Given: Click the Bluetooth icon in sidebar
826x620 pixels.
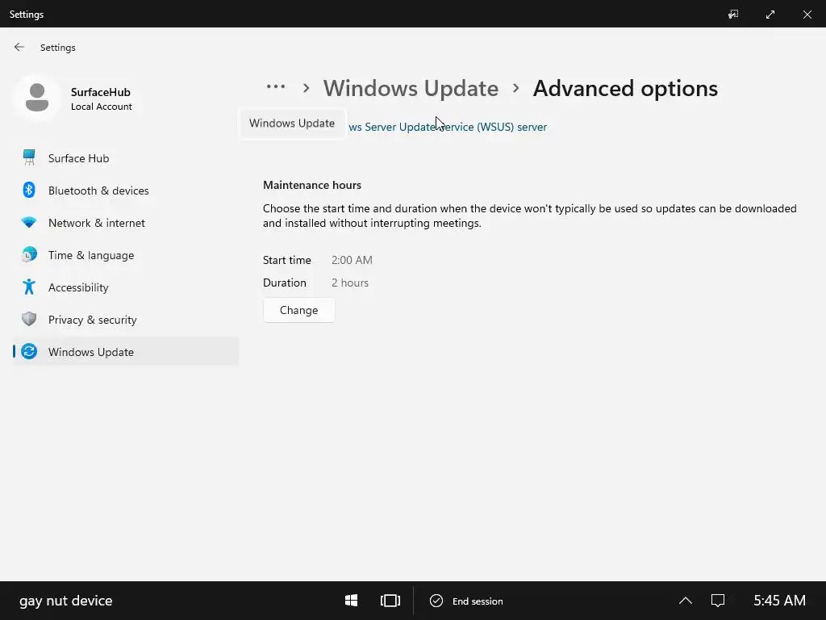Looking at the screenshot, I should [x=29, y=190].
